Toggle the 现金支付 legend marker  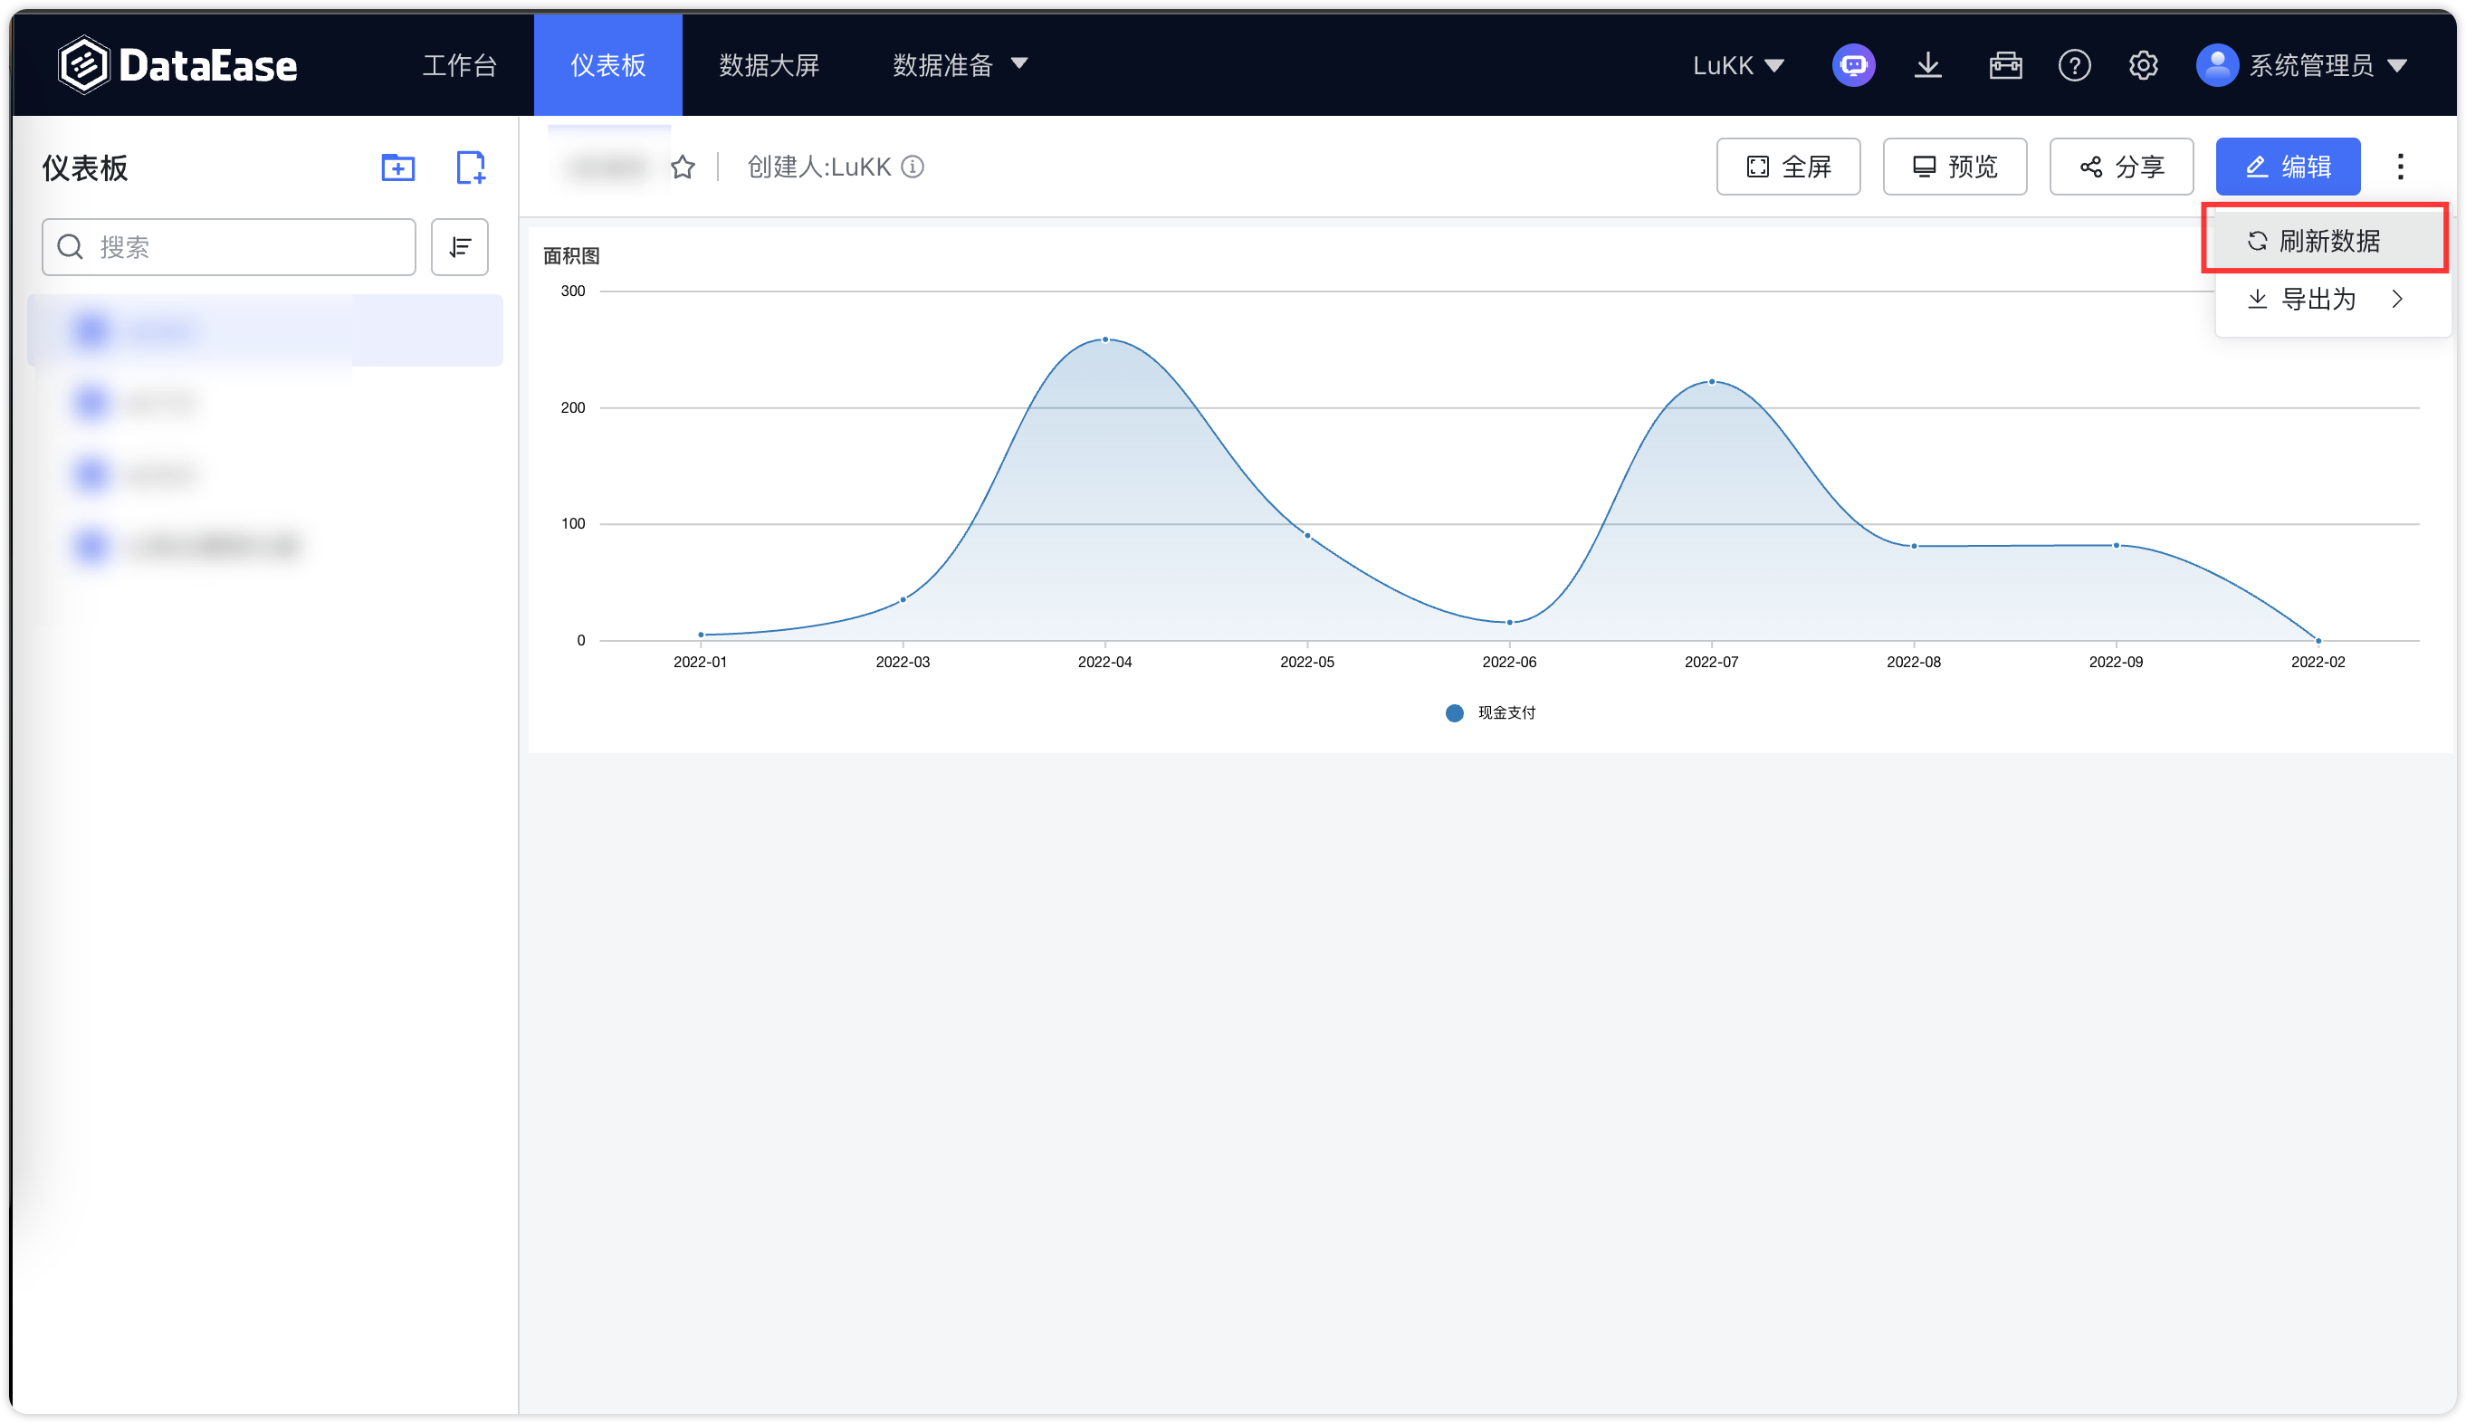click(x=1453, y=712)
